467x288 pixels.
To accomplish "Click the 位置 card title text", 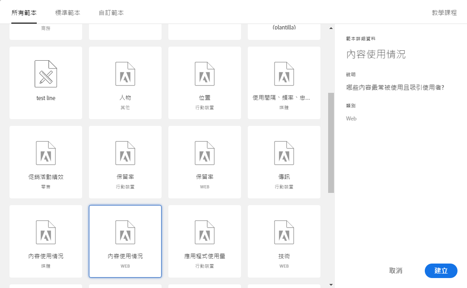I will pyautogui.click(x=205, y=97).
